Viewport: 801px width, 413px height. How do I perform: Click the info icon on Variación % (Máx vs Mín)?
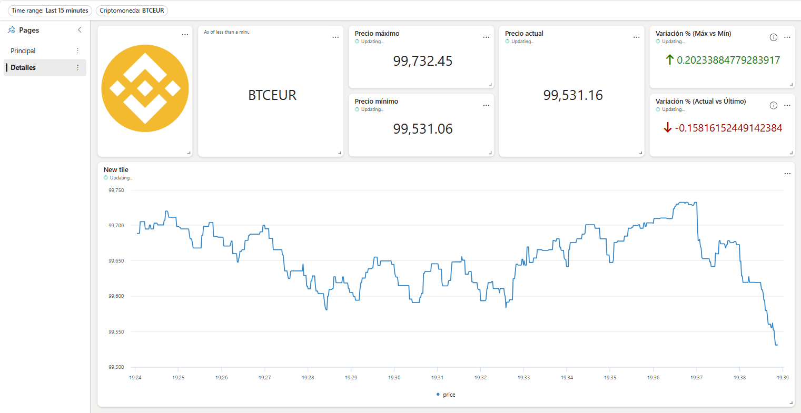773,37
